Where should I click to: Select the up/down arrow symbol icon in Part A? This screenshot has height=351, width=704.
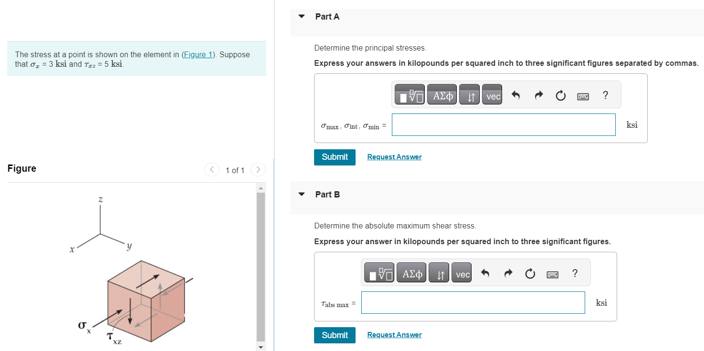coord(469,95)
